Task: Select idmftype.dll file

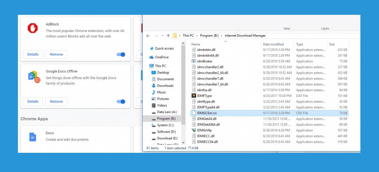Action: [x=269, y=102]
